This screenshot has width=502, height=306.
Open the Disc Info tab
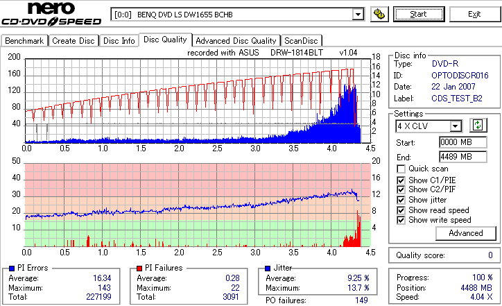click(x=119, y=41)
